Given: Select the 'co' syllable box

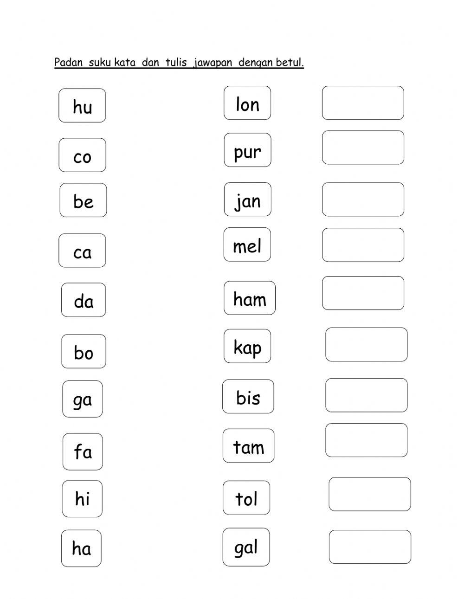Looking at the screenshot, I should click(82, 155).
